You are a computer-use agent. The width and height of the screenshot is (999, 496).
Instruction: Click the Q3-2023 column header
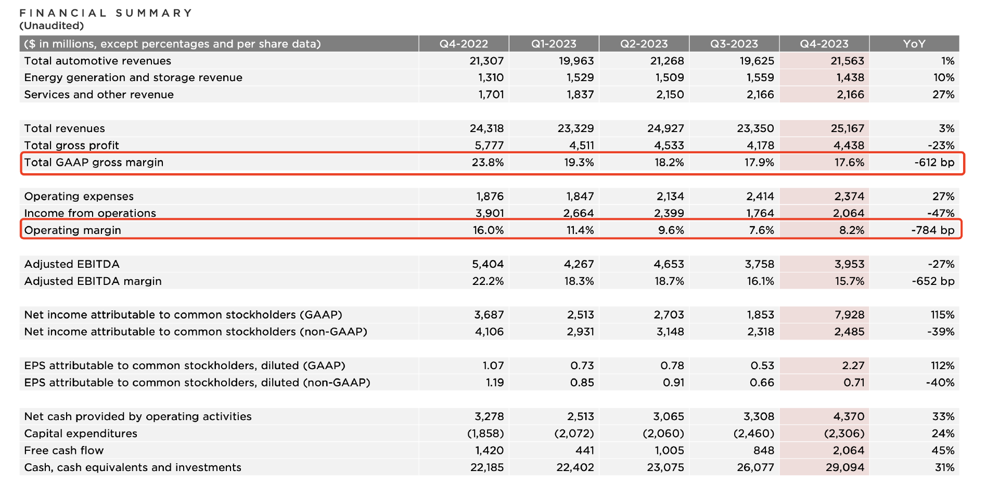tap(734, 44)
